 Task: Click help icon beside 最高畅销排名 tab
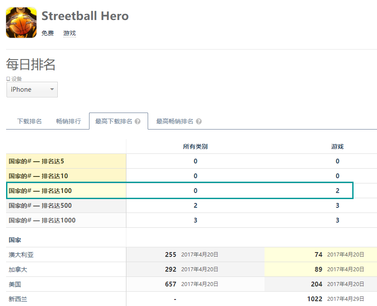pyautogui.click(x=198, y=121)
